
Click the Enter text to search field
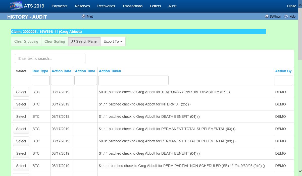click(50, 58)
